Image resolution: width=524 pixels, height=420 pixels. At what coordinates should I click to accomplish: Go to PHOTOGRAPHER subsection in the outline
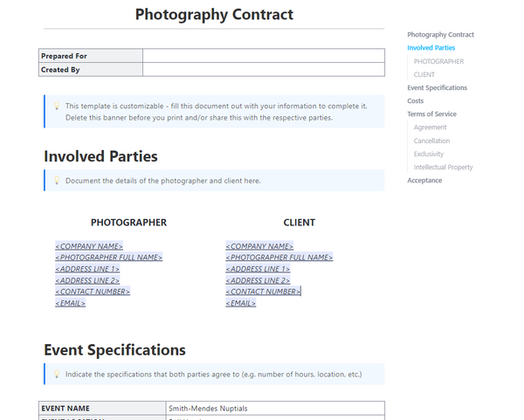pos(438,62)
